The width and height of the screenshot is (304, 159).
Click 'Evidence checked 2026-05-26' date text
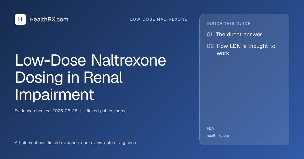pos(46,111)
